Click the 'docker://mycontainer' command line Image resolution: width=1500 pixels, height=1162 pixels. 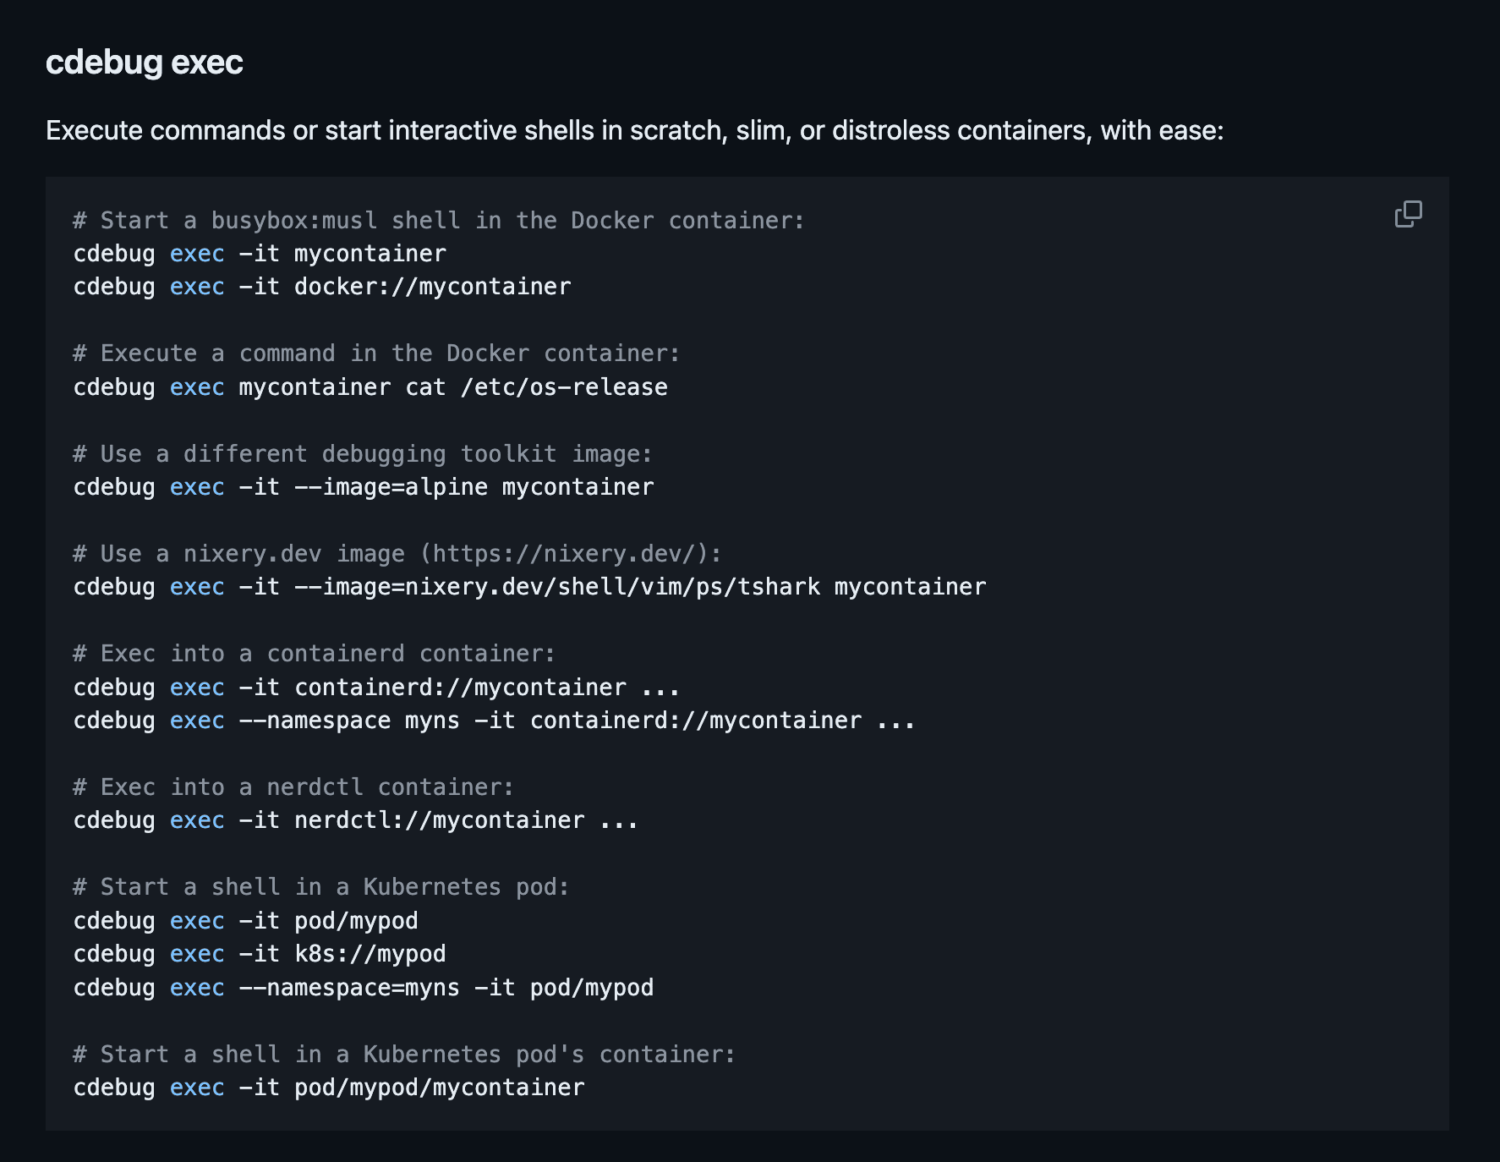(322, 287)
